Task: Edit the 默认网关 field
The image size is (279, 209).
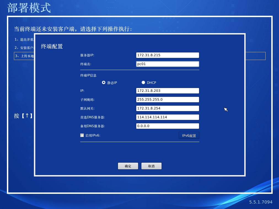Action: coord(167,108)
